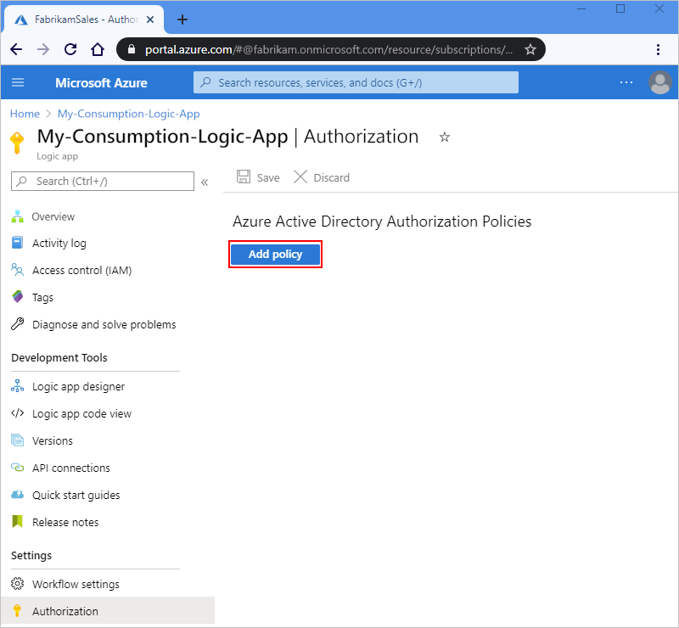Screen dimensions: 679x628
Task: Click the Home breadcrumb link
Action: (25, 114)
